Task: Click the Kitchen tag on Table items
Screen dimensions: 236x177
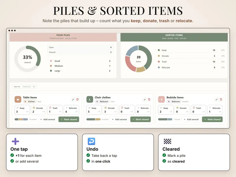Action: point(30,101)
